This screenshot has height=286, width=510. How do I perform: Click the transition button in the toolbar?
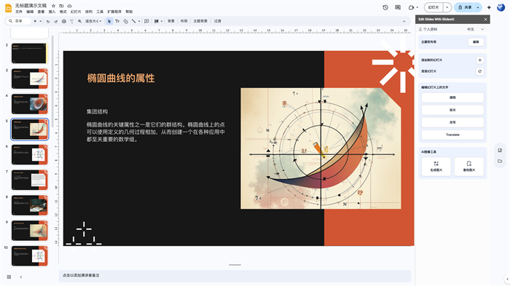pos(218,21)
